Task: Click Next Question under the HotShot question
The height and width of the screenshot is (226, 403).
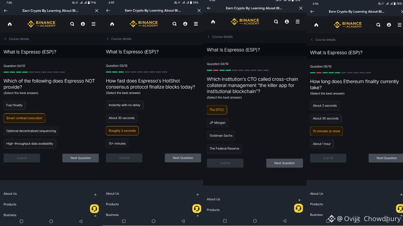Action: [183, 158]
